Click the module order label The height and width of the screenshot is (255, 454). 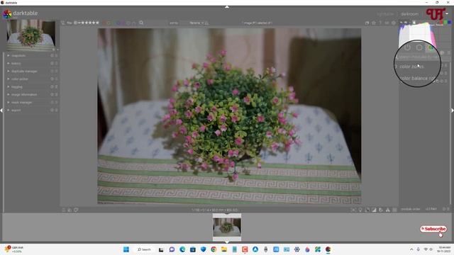tap(411, 209)
